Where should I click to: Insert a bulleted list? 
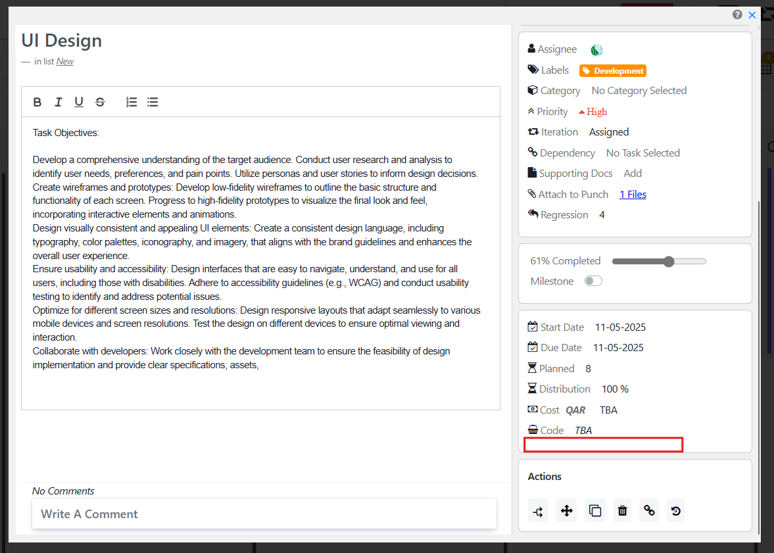[x=153, y=102]
